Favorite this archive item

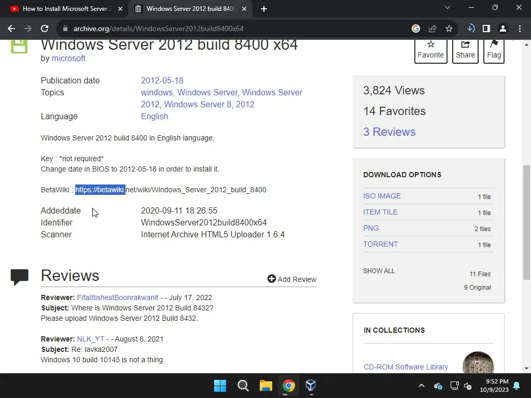coord(431,51)
